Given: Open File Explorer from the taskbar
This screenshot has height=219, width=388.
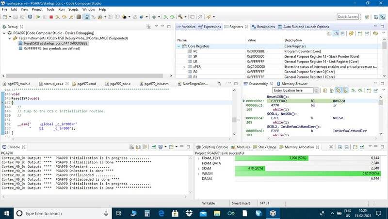Looking at the screenshot, I should (x=217, y=213).
